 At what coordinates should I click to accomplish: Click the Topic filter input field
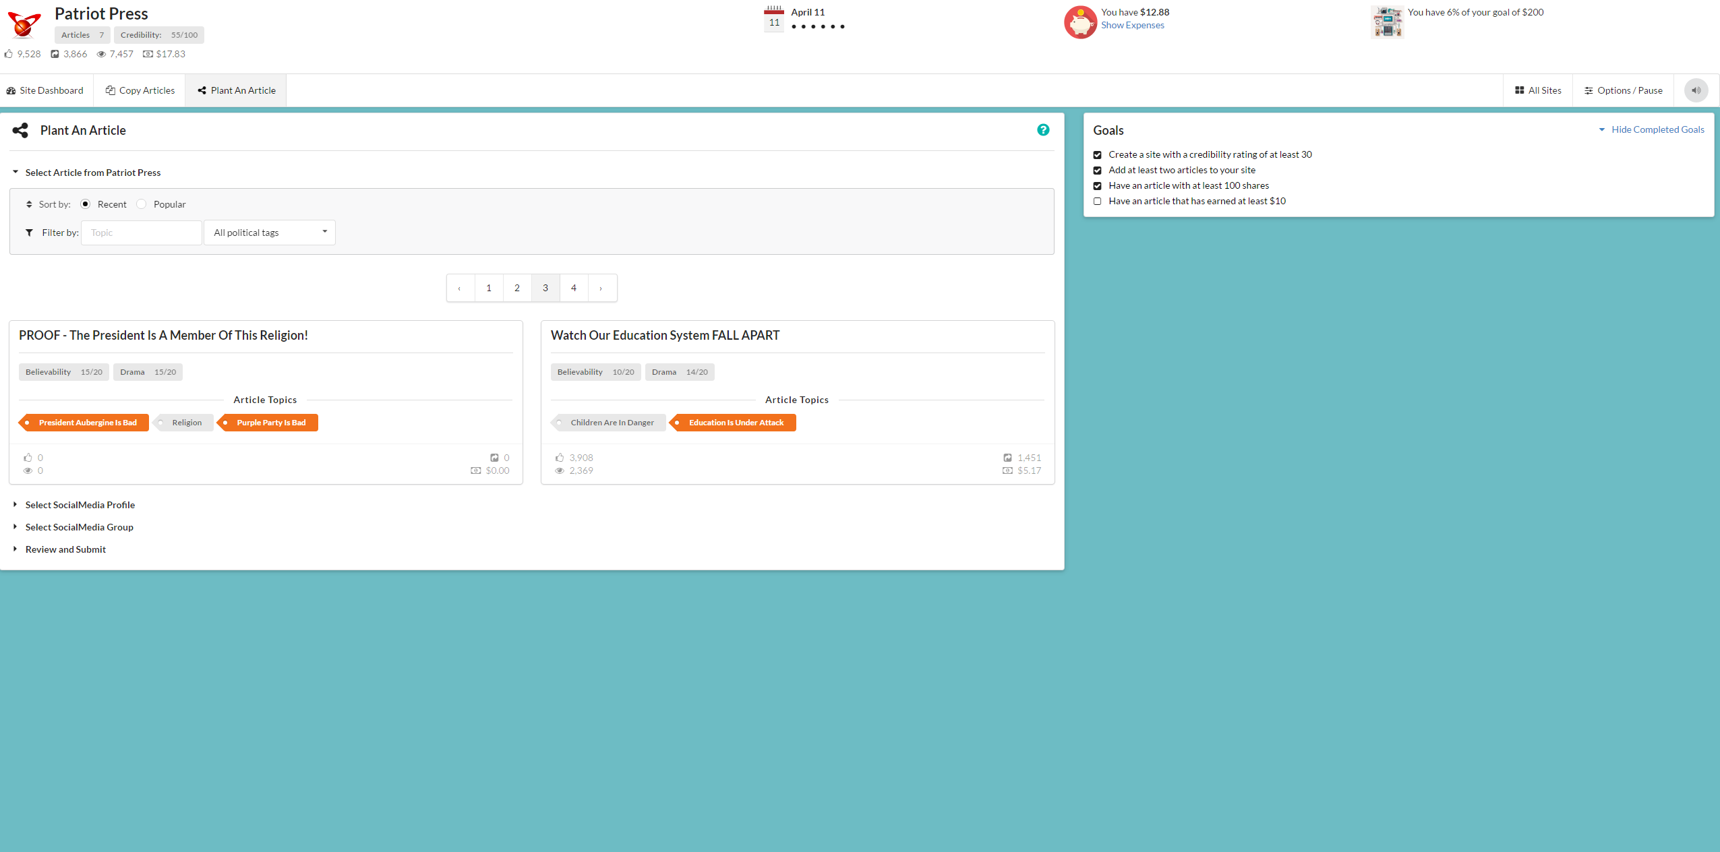pos(142,233)
